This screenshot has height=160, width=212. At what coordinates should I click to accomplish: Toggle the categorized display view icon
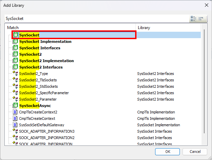click(193, 19)
